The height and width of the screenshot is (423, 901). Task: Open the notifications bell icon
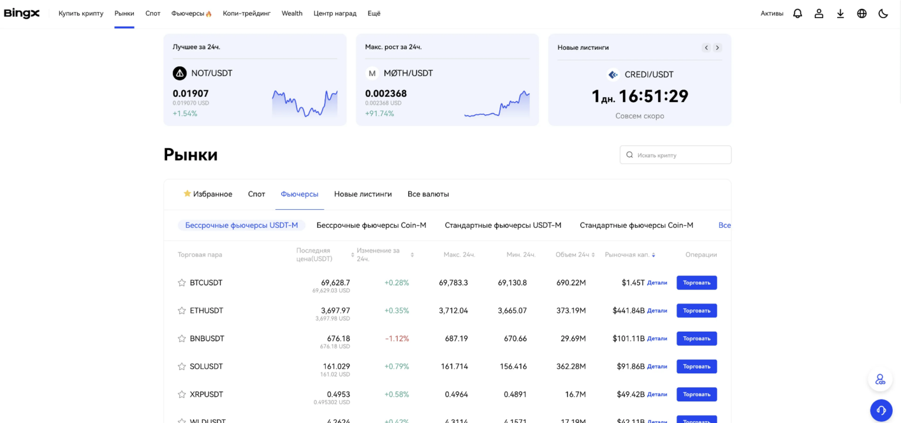tap(797, 13)
